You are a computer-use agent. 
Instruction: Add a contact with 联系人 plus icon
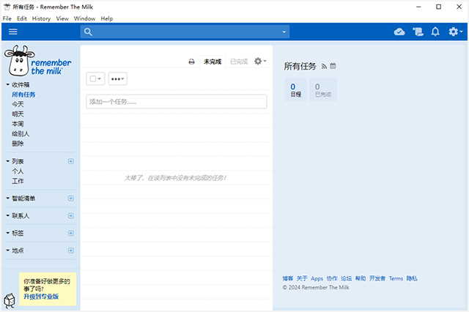[71, 216]
